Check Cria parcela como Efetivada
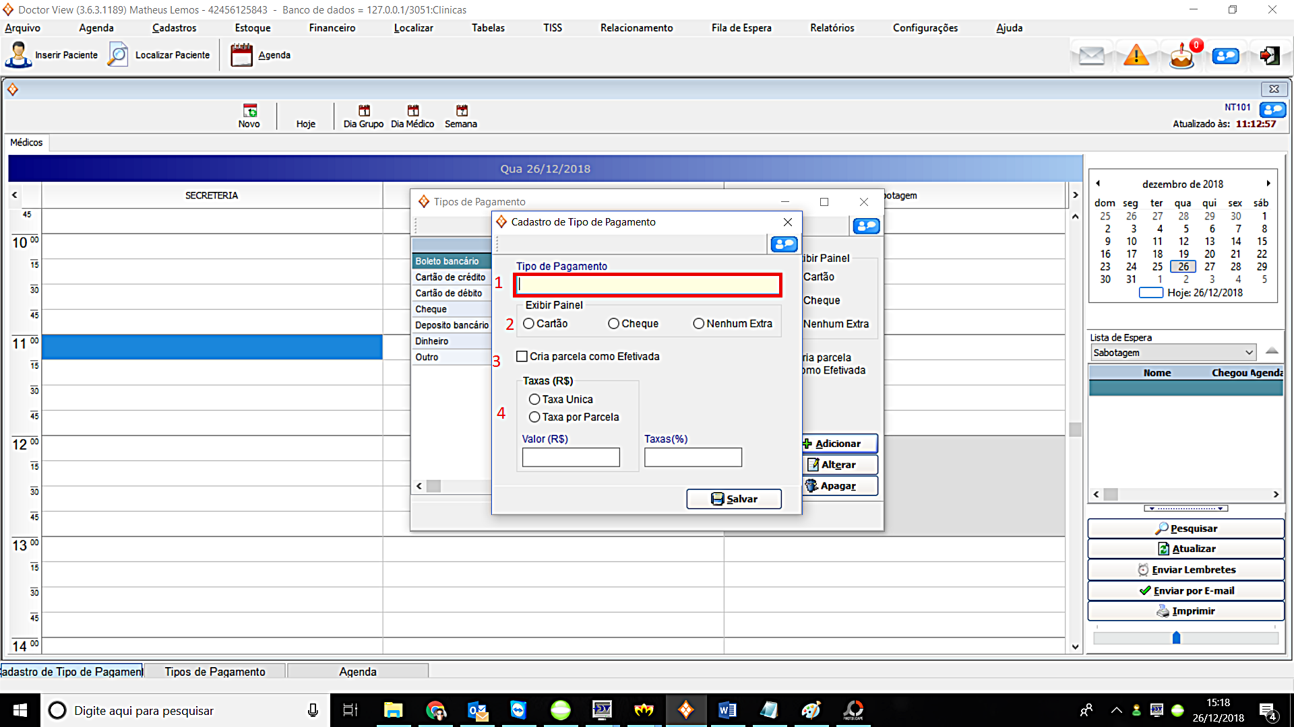The height and width of the screenshot is (727, 1294). pos(522,357)
